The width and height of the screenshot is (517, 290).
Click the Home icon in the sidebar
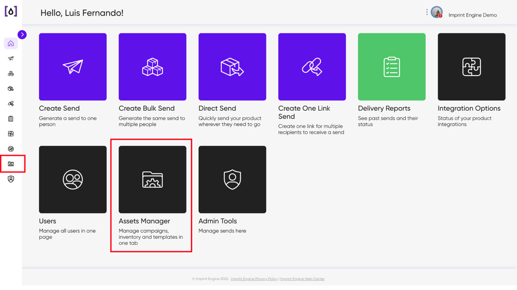click(x=11, y=44)
